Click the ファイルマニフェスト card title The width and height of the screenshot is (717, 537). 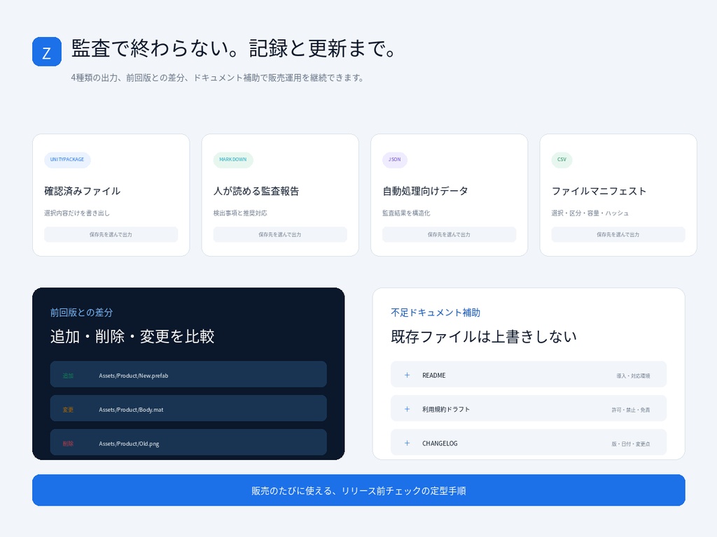(x=599, y=191)
